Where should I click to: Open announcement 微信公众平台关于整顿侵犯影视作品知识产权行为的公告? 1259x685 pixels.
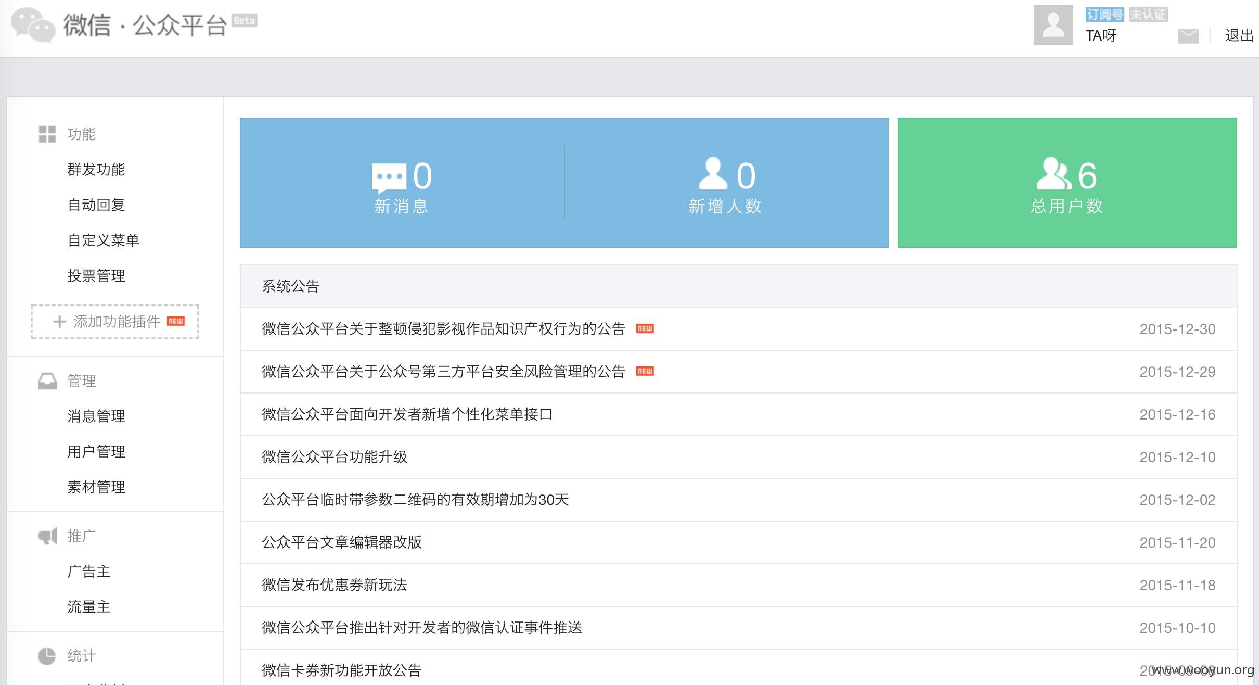click(x=443, y=329)
